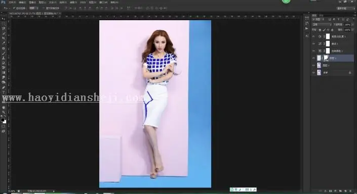The height and width of the screenshot is (194, 357).
Task: Enable the 自动选择 checkbox
Action: (14, 8)
